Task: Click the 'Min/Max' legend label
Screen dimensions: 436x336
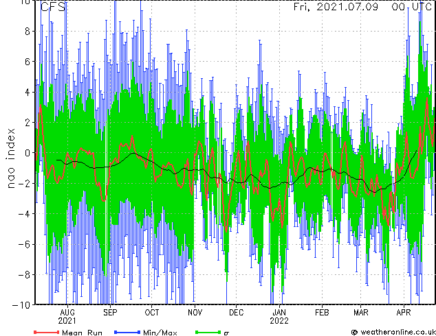Action: coord(160,333)
